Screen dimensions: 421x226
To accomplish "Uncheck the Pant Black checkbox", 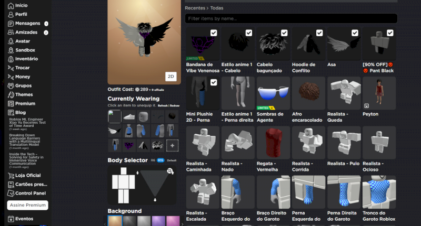I will click(390, 33).
